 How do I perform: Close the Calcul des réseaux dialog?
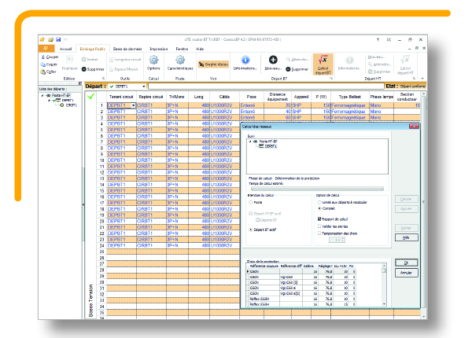[x=415, y=127]
